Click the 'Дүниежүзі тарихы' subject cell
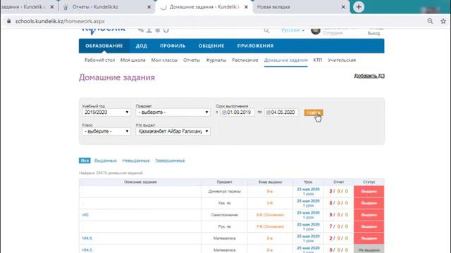 pyautogui.click(x=224, y=191)
